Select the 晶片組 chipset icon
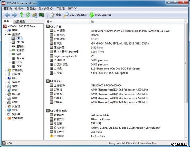This screenshot has height=147, width=190. click(x=14, y=58)
